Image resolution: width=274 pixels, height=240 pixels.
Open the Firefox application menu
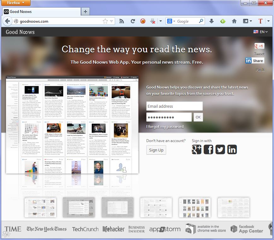point(16,3)
